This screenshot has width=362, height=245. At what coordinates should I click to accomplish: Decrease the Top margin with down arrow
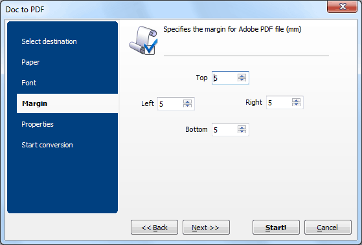tap(242, 80)
